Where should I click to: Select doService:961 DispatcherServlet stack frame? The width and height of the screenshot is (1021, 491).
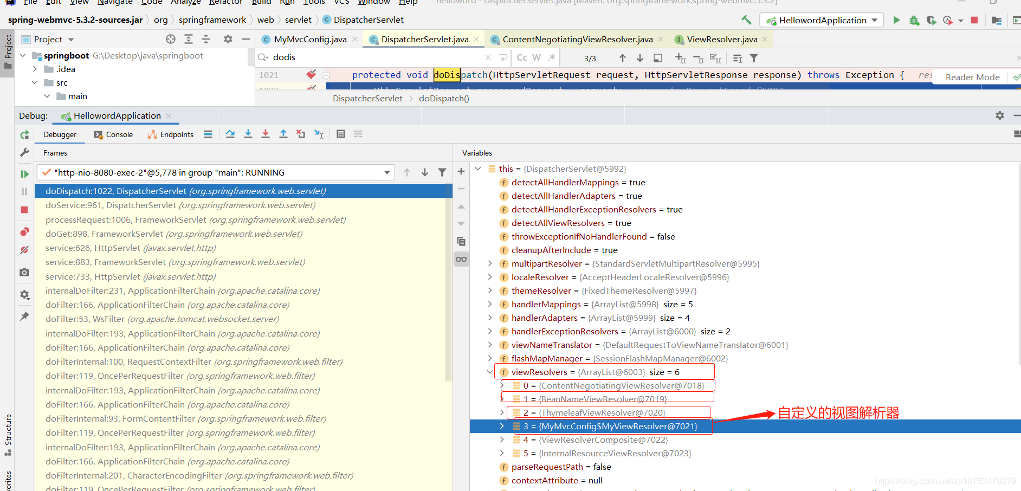(243, 205)
